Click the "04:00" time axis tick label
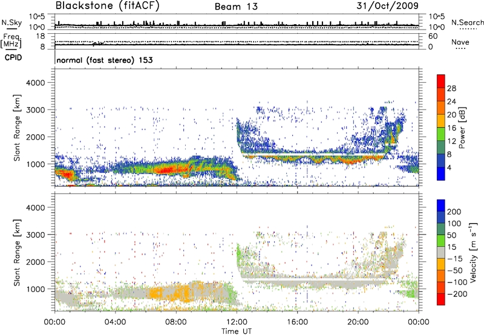This screenshot has height=335, width=484. click(x=116, y=322)
